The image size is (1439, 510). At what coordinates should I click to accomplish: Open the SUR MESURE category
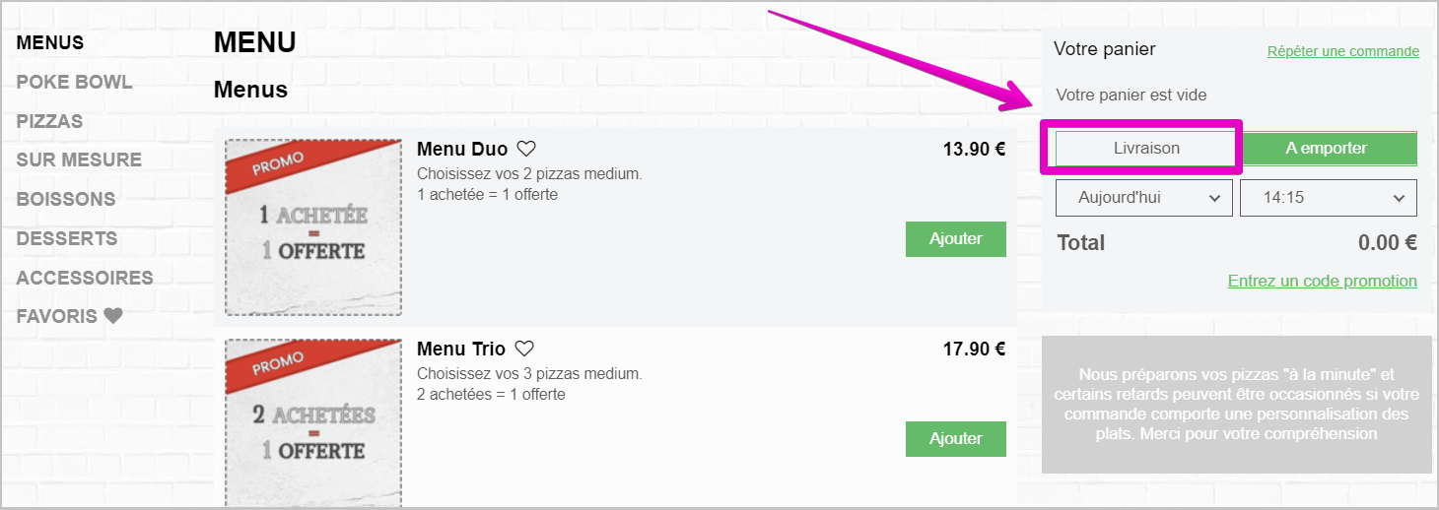[79, 159]
